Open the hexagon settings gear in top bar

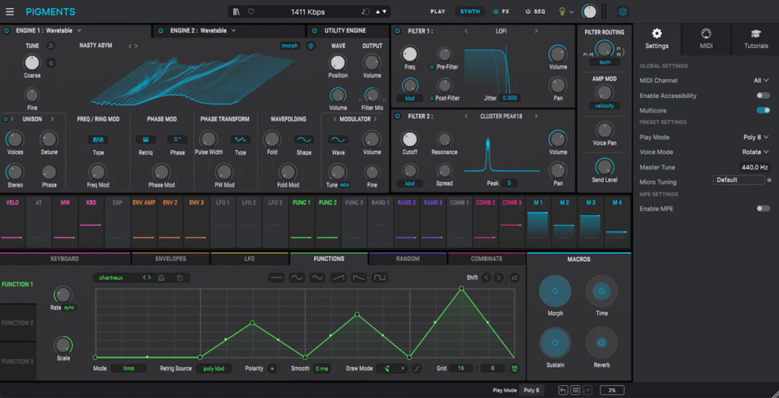click(x=622, y=11)
